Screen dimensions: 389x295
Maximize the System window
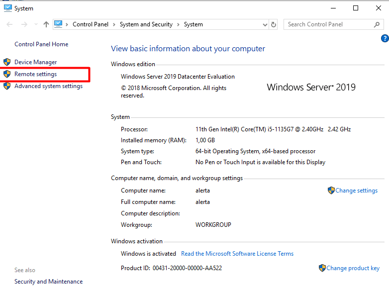[x=356, y=8]
